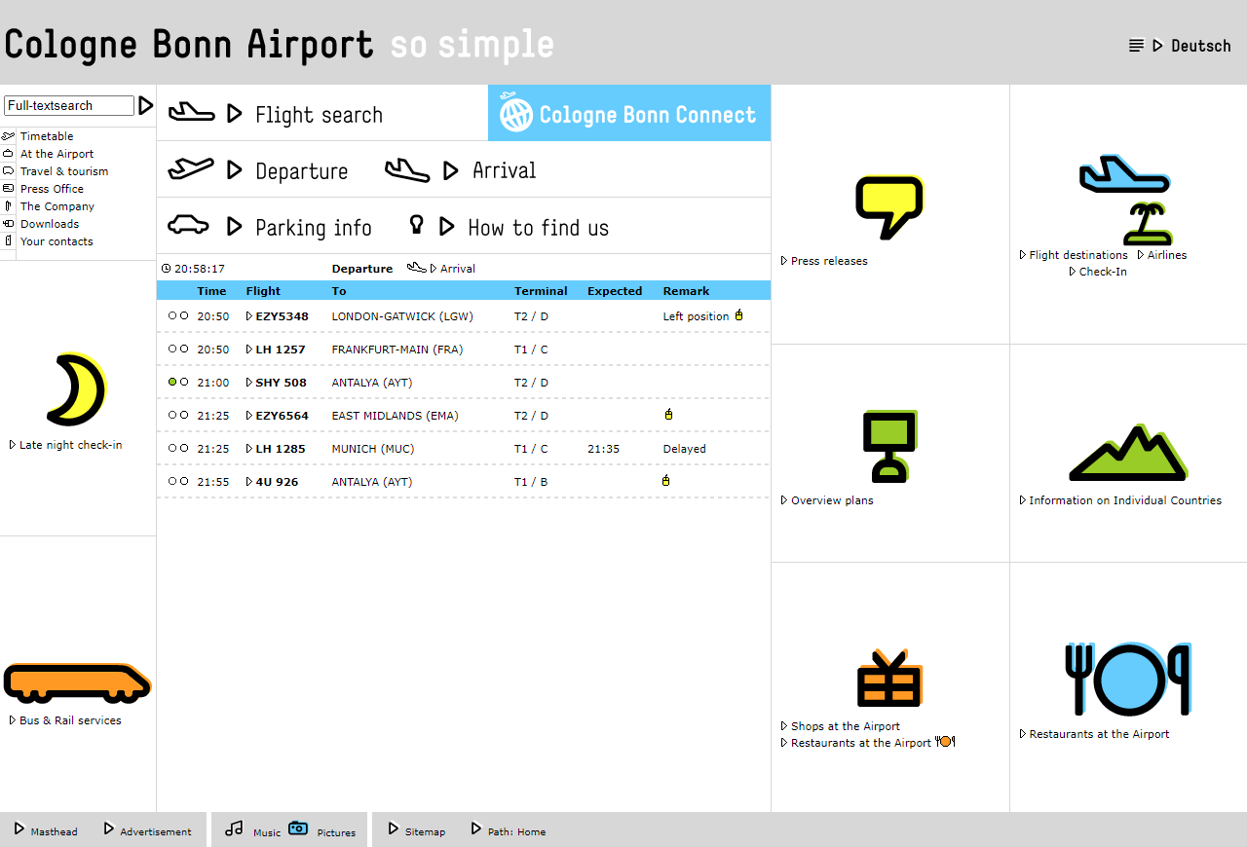This screenshot has height=847, width=1247.
Task: Open Timetable in sidebar menu
Action: (47, 136)
